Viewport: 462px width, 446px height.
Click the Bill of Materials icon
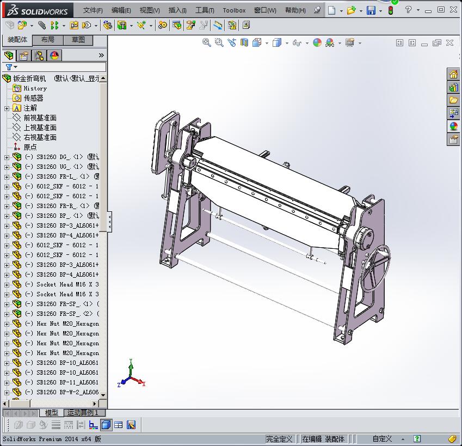click(177, 26)
